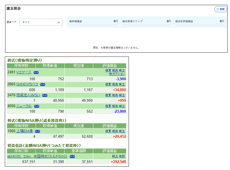Open the eMAXIS Slim 米国株式(S&P500) fund link
230x170 pixels.
point(37,156)
